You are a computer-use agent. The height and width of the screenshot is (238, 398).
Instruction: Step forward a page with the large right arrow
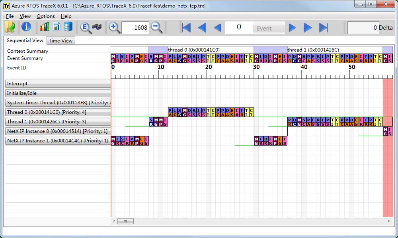coord(307,28)
